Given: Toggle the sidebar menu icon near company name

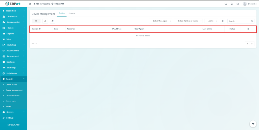Looking at the screenshot, I should pos(30,4).
